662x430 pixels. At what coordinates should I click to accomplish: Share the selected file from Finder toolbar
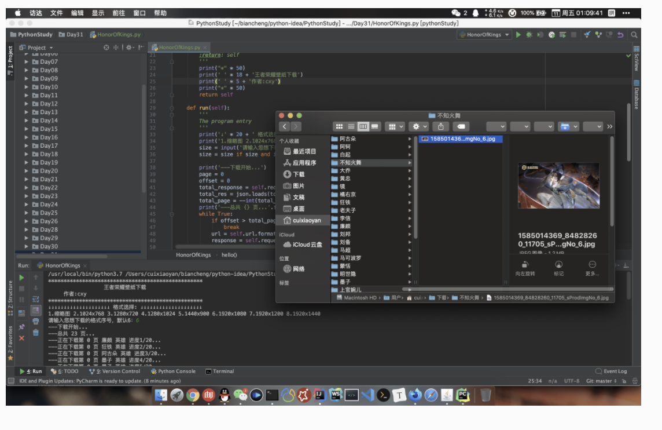pos(441,126)
